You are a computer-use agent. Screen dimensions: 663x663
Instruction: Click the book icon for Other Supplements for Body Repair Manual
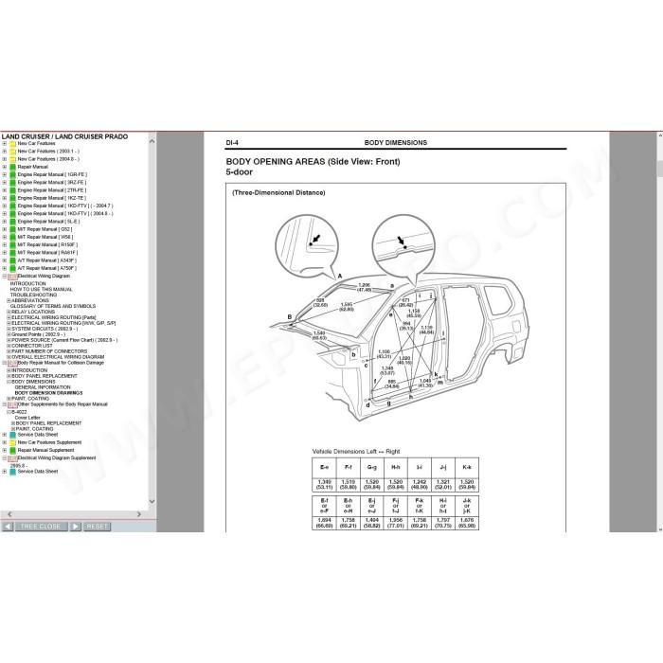[12, 405]
